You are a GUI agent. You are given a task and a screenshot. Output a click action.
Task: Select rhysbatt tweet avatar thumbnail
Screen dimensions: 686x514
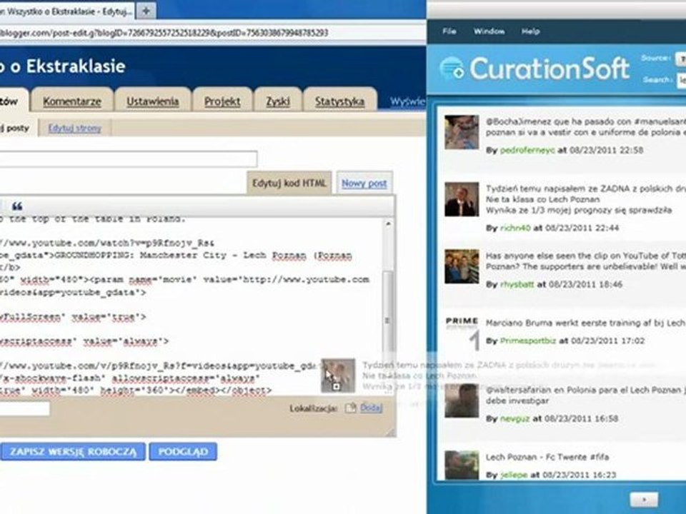point(462,266)
